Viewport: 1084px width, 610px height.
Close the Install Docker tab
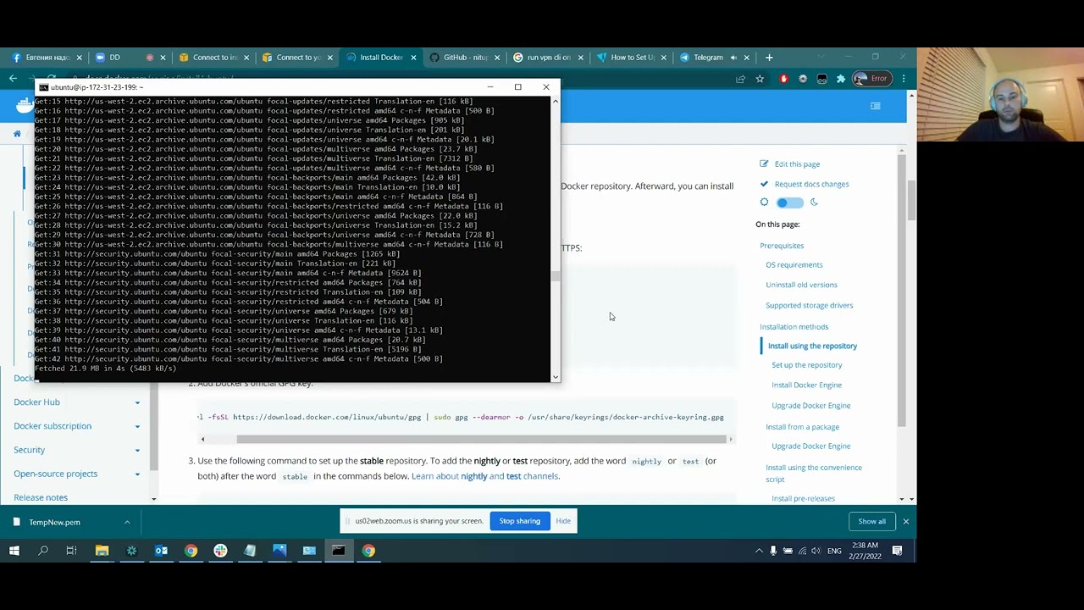pyautogui.click(x=413, y=58)
